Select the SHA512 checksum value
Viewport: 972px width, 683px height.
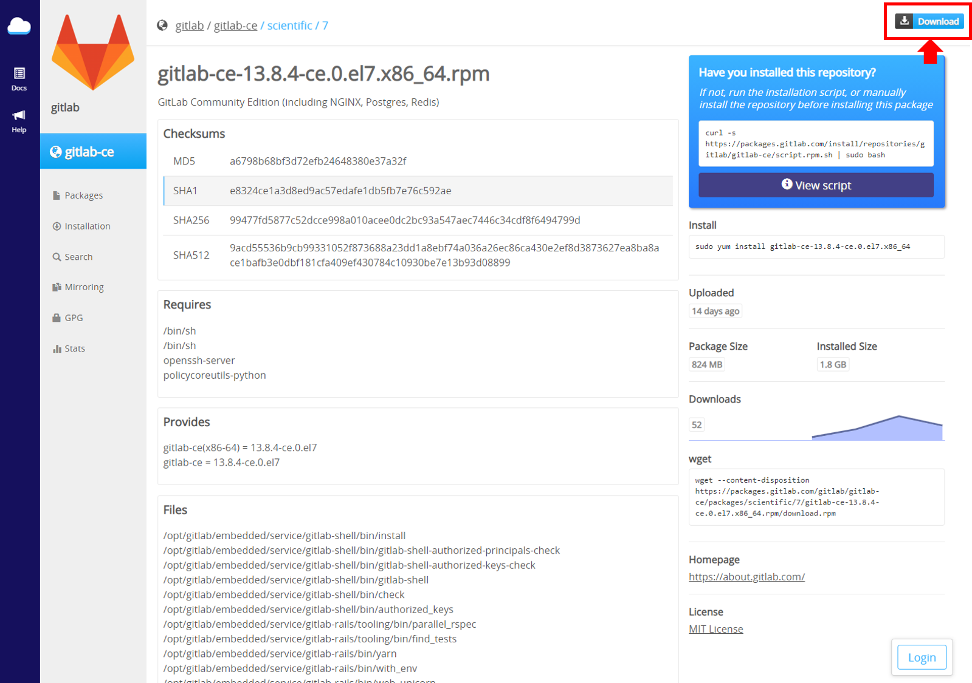click(444, 256)
